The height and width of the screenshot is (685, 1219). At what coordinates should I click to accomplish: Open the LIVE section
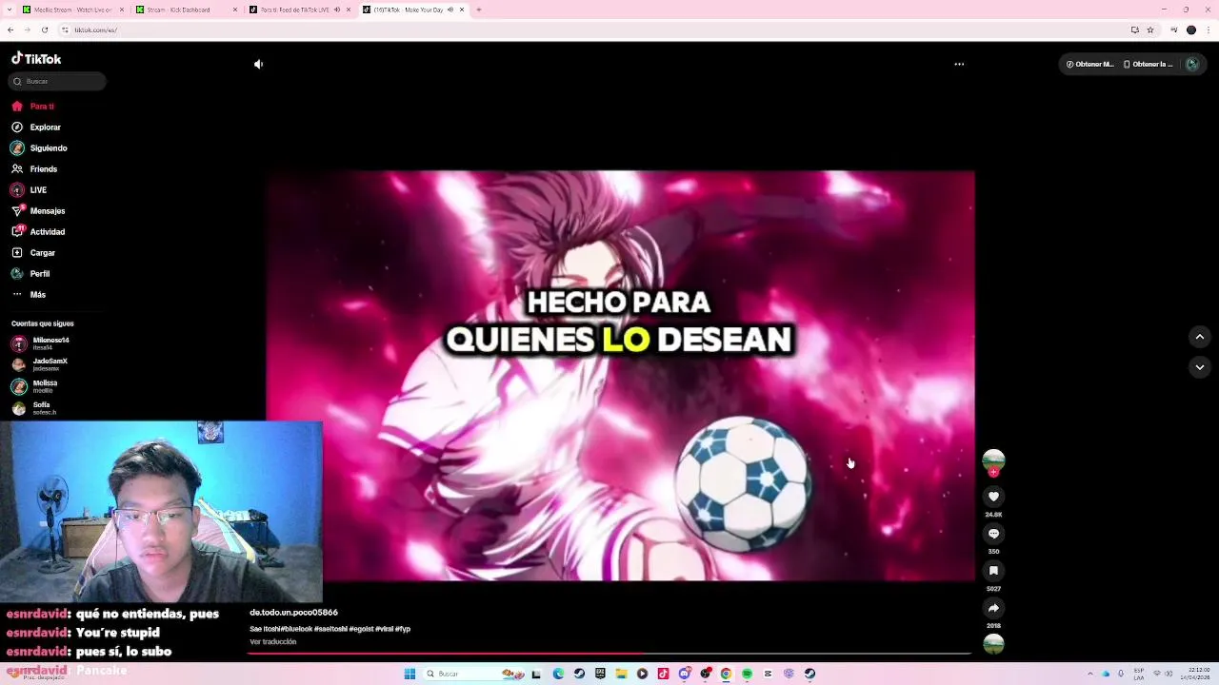coord(30,190)
